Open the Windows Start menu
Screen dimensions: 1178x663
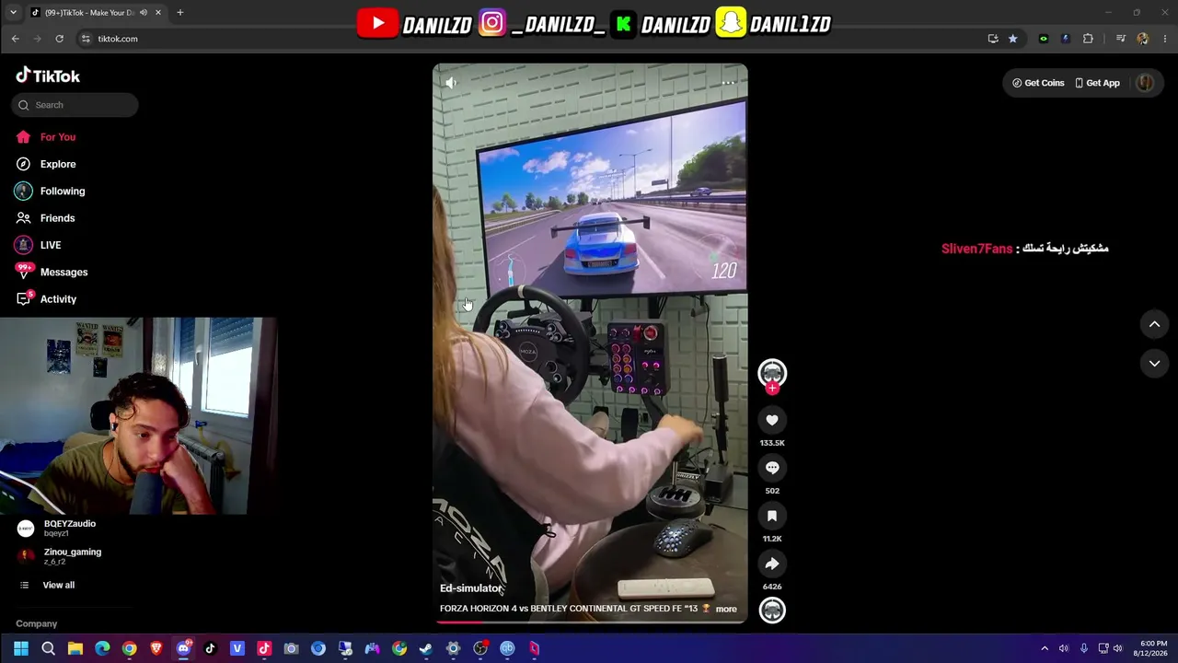[x=21, y=648]
